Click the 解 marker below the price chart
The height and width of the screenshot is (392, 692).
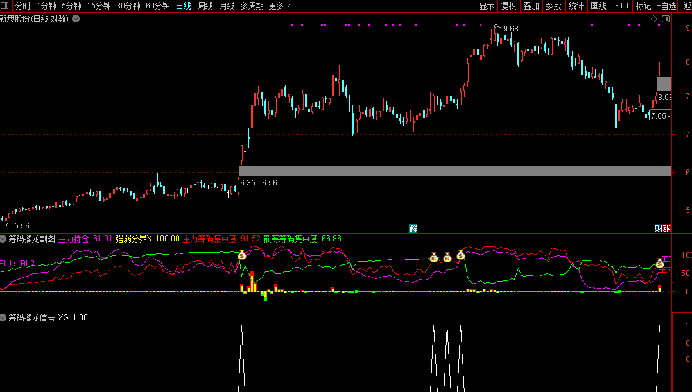point(413,228)
